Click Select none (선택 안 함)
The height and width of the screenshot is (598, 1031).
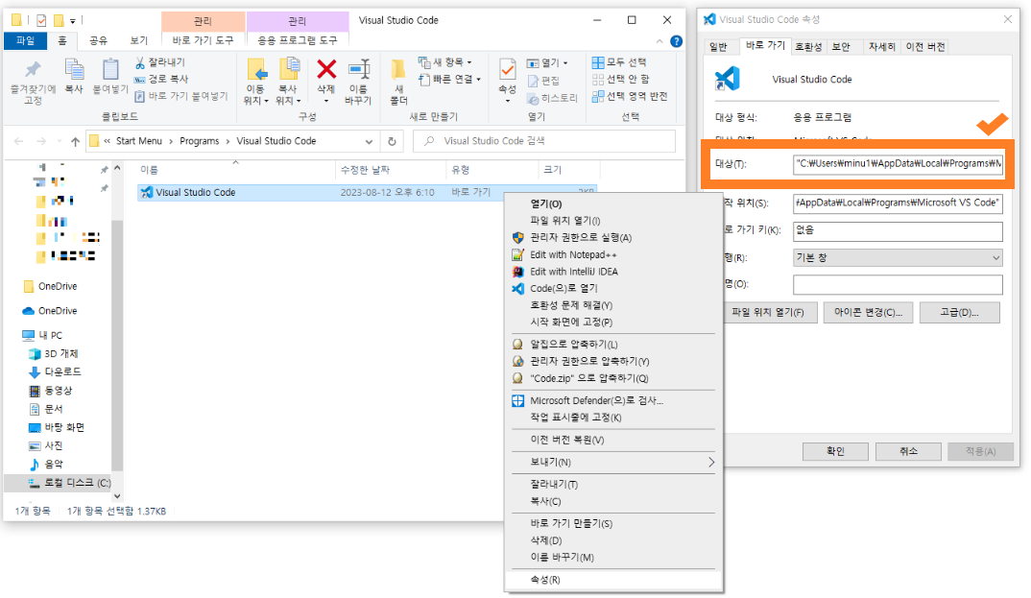coord(620,79)
